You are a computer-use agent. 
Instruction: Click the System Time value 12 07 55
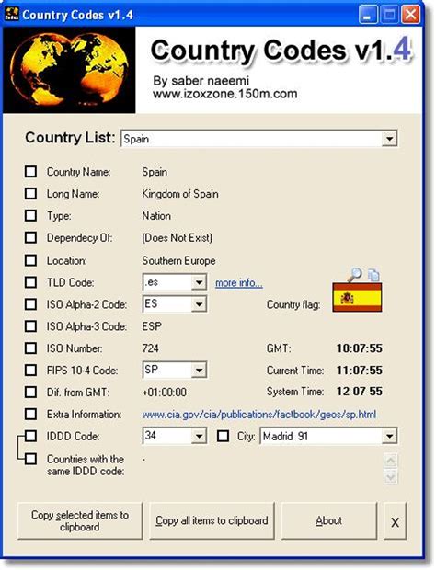tap(360, 391)
